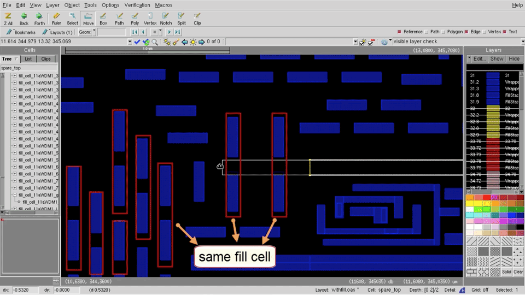Go to next result with right blue arrow
The height and width of the screenshot is (295, 525).
pos(202,42)
